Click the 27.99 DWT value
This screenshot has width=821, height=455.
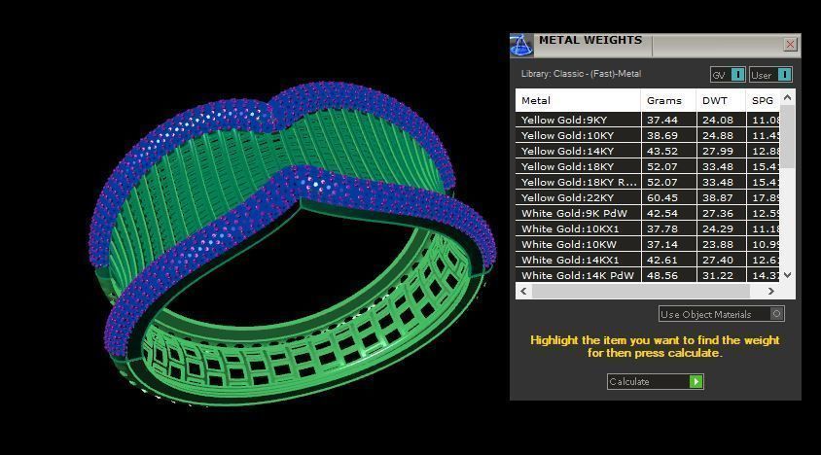point(718,151)
